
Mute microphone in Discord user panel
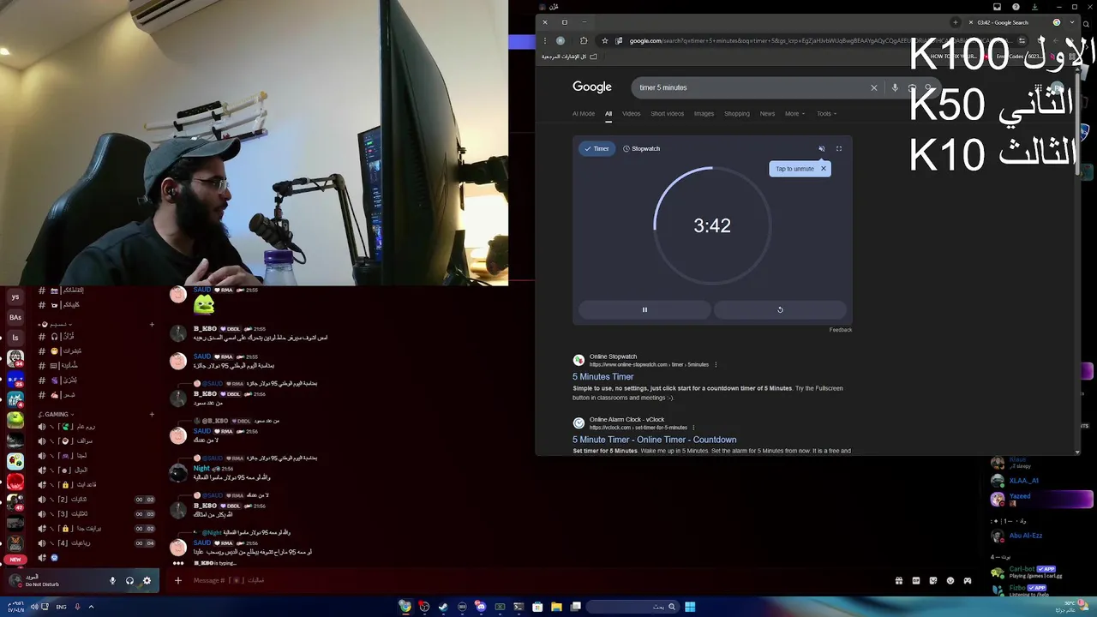tap(112, 580)
